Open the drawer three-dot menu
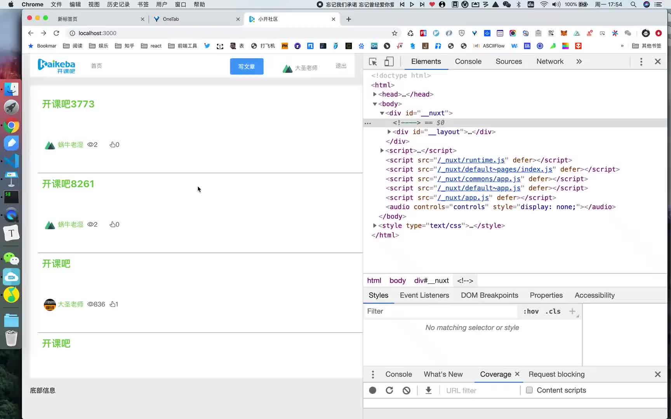This screenshot has width=671, height=419. point(373,374)
